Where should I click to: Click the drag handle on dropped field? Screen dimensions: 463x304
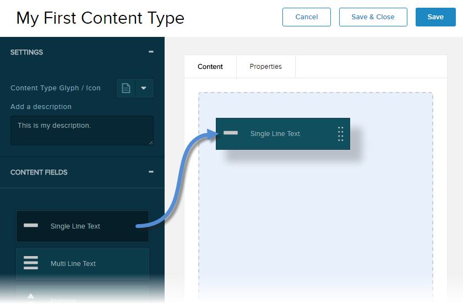coord(340,134)
